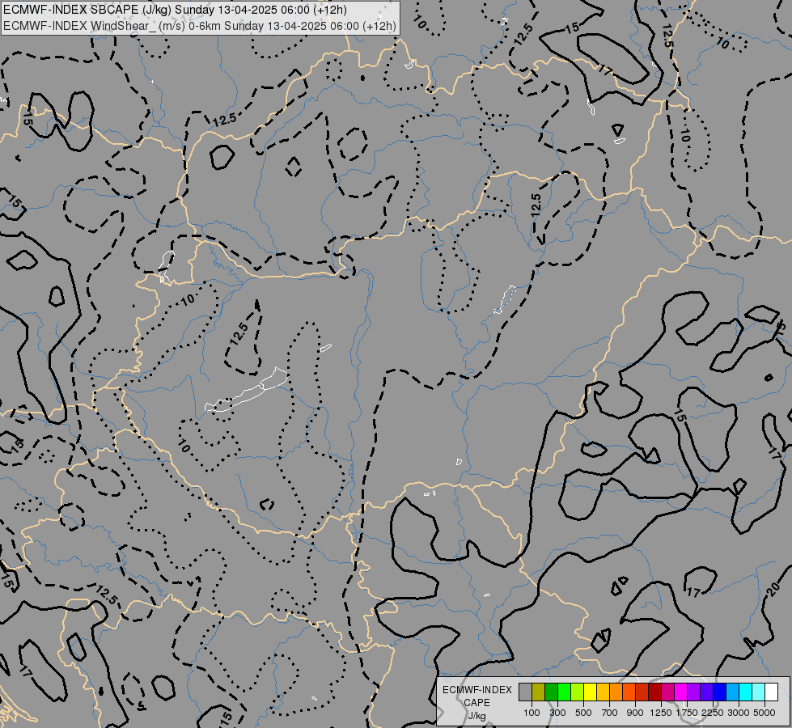Click the legend value 3000

click(739, 713)
